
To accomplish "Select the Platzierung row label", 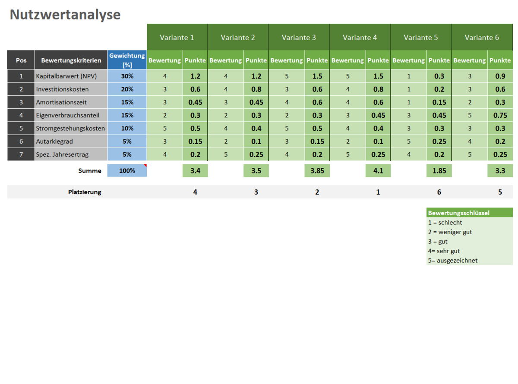I will tap(85, 192).
